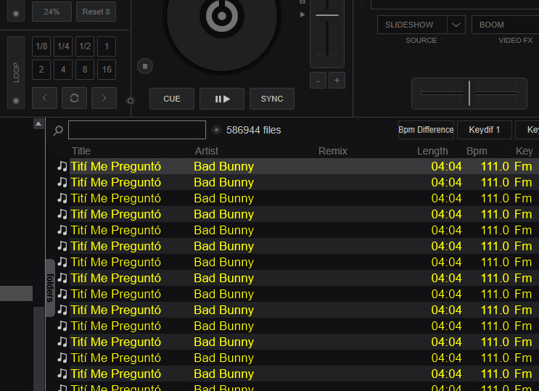Viewport: 539px width, 391px height.
Task: Click the crossfader handle
Action: (469, 93)
